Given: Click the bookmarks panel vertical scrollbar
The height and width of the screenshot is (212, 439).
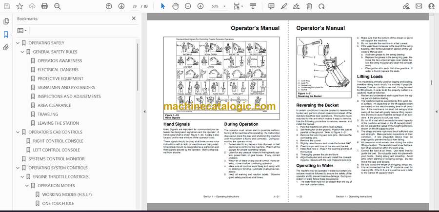Looking at the screenshot, I should click(x=138, y=67).
